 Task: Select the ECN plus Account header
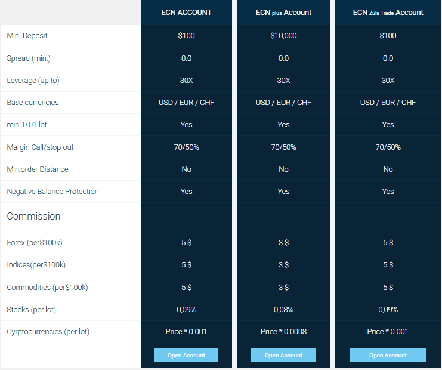click(283, 13)
